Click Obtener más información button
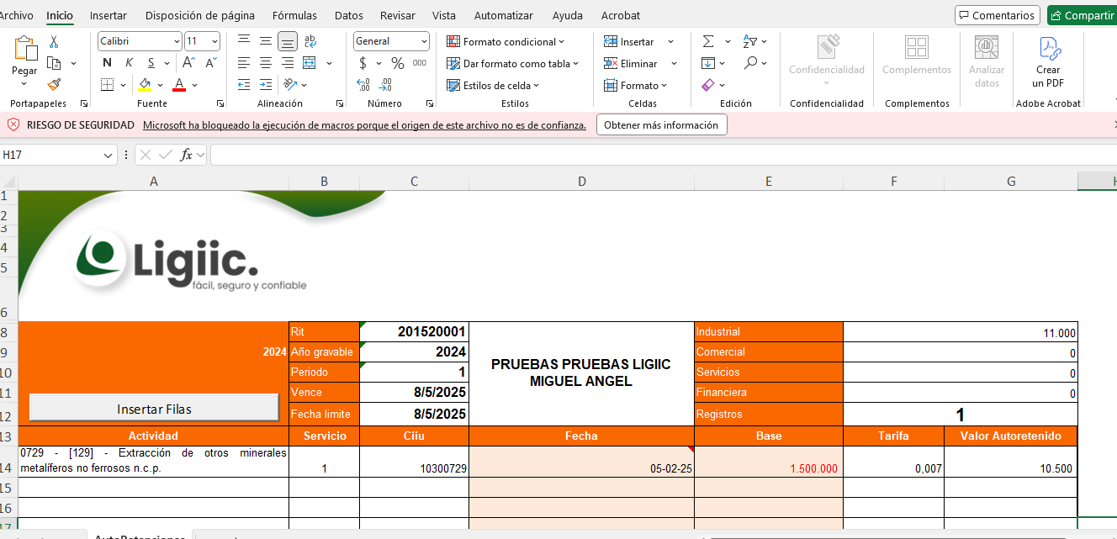Image resolution: width=1117 pixels, height=539 pixels. [661, 124]
